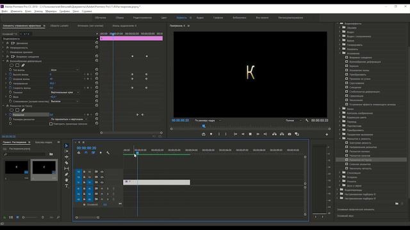This screenshot has width=410, height=230.
Task: Toggle Linked Selection in timeline header
Action: (94, 153)
